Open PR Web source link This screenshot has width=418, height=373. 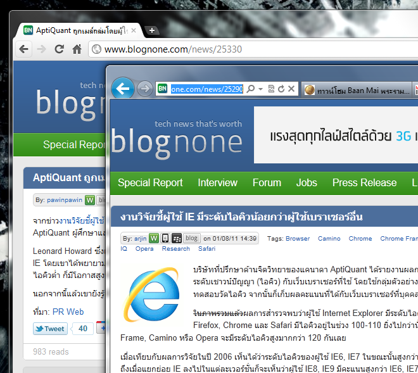[68, 312]
